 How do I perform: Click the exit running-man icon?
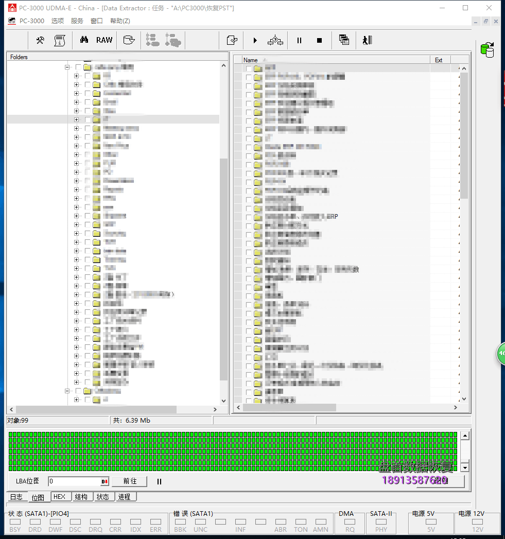pyautogui.click(x=367, y=40)
